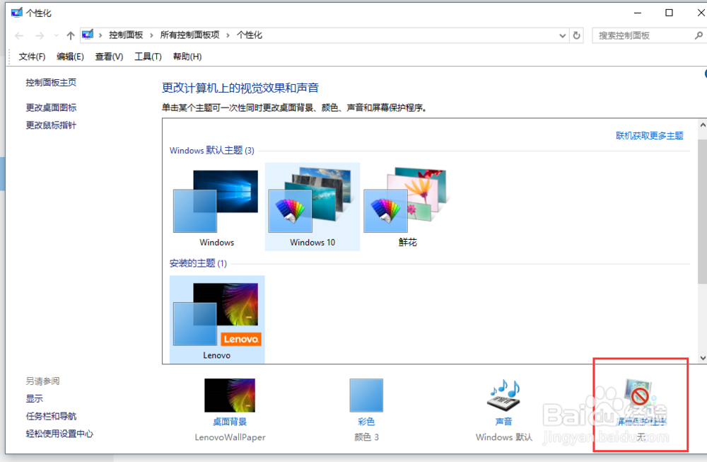Screen dimensions: 707x462
Task: Click the 'Windows 默认主题 (3)' group header
Action: pos(212,150)
